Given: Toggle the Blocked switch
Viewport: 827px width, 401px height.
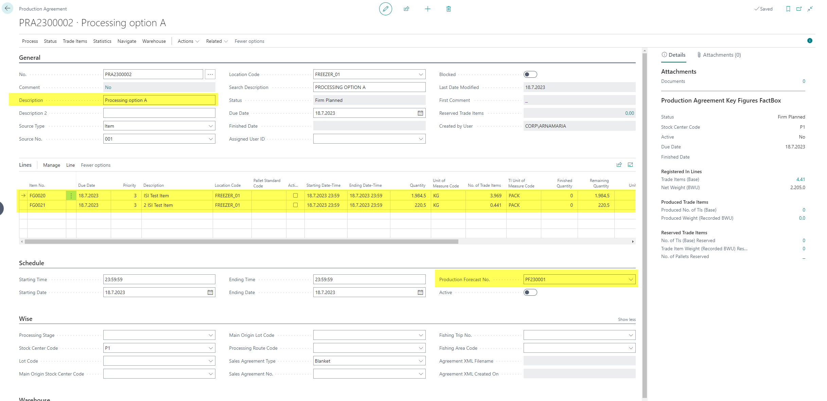Looking at the screenshot, I should click(530, 74).
